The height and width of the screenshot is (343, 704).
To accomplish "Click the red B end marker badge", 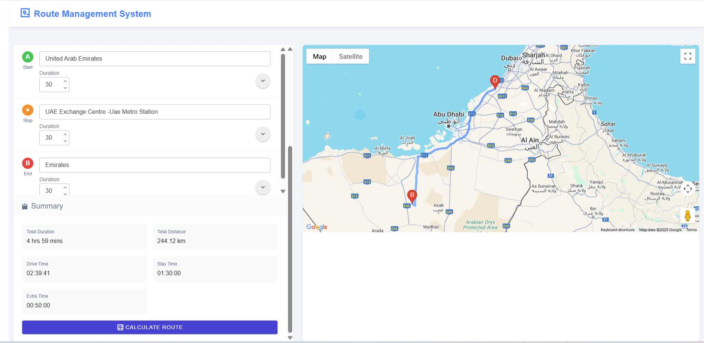I will [x=28, y=163].
